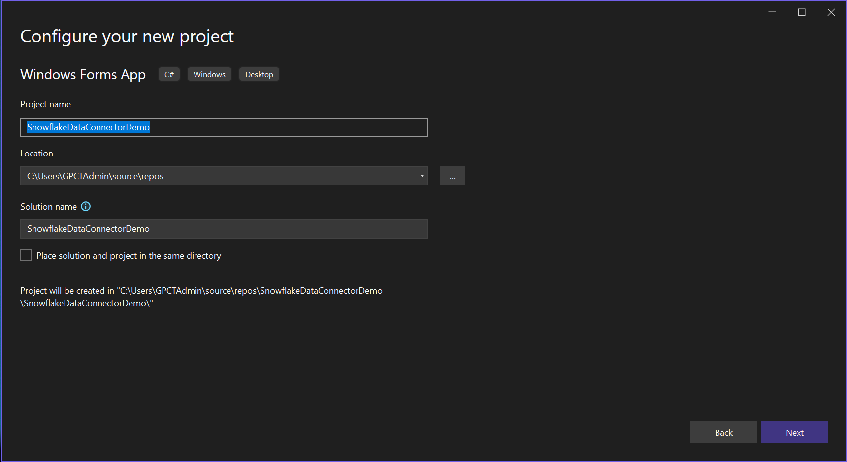Click the Project name label

coord(45,104)
